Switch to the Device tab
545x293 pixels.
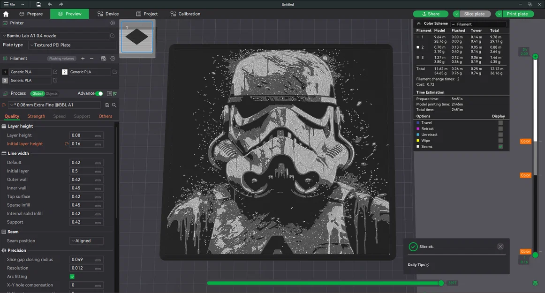click(x=108, y=14)
